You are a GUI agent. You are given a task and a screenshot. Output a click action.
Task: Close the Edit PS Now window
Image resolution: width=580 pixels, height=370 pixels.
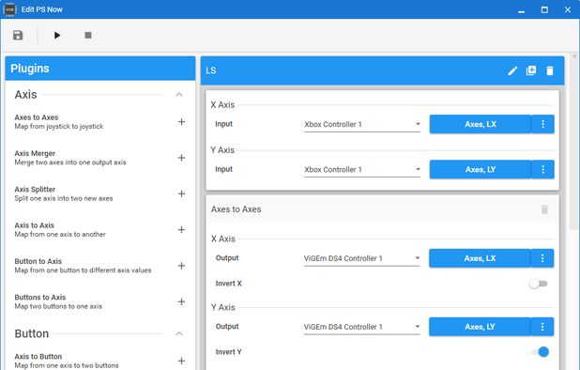[x=568, y=9]
